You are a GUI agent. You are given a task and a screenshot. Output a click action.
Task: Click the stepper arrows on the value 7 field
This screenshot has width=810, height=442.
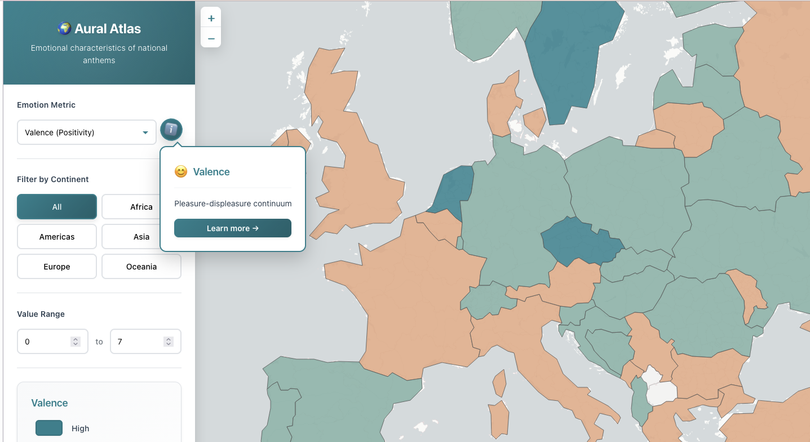[167, 341]
